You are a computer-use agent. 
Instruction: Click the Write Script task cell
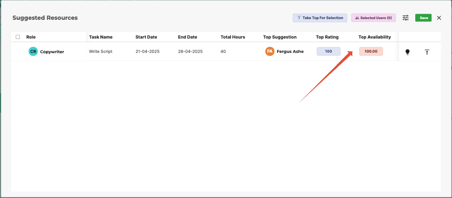[x=101, y=52]
